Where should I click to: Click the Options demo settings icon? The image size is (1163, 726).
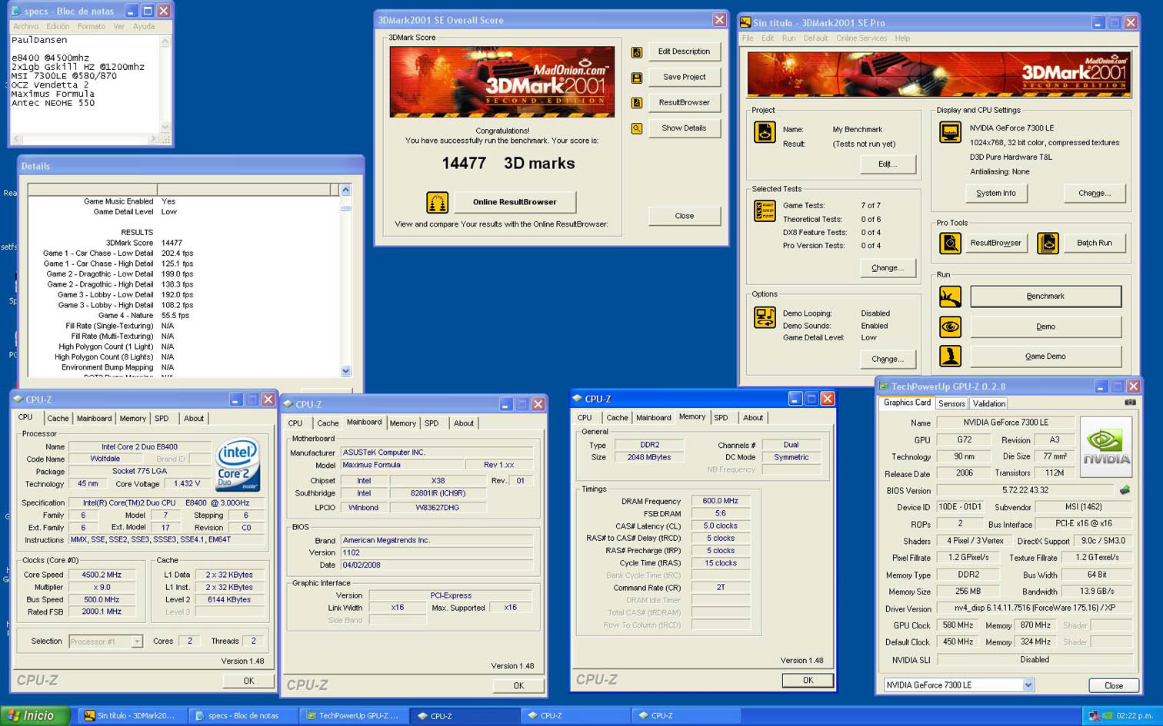765,317
